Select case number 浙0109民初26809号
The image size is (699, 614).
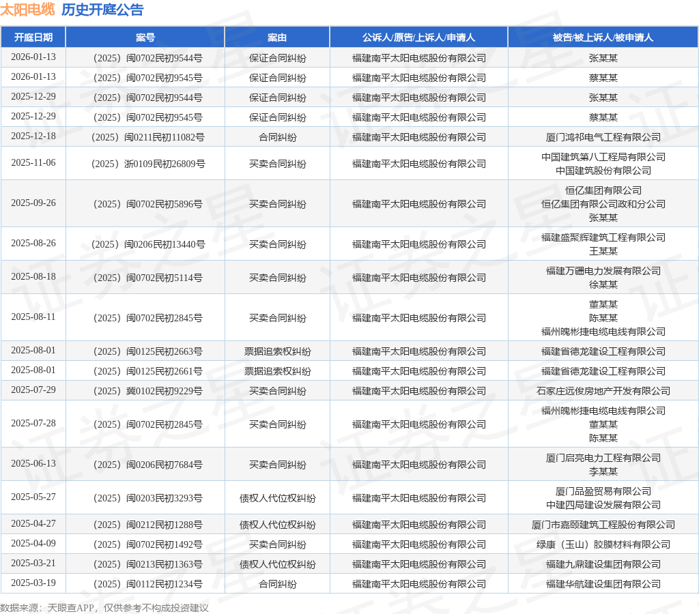pos(148,164)
